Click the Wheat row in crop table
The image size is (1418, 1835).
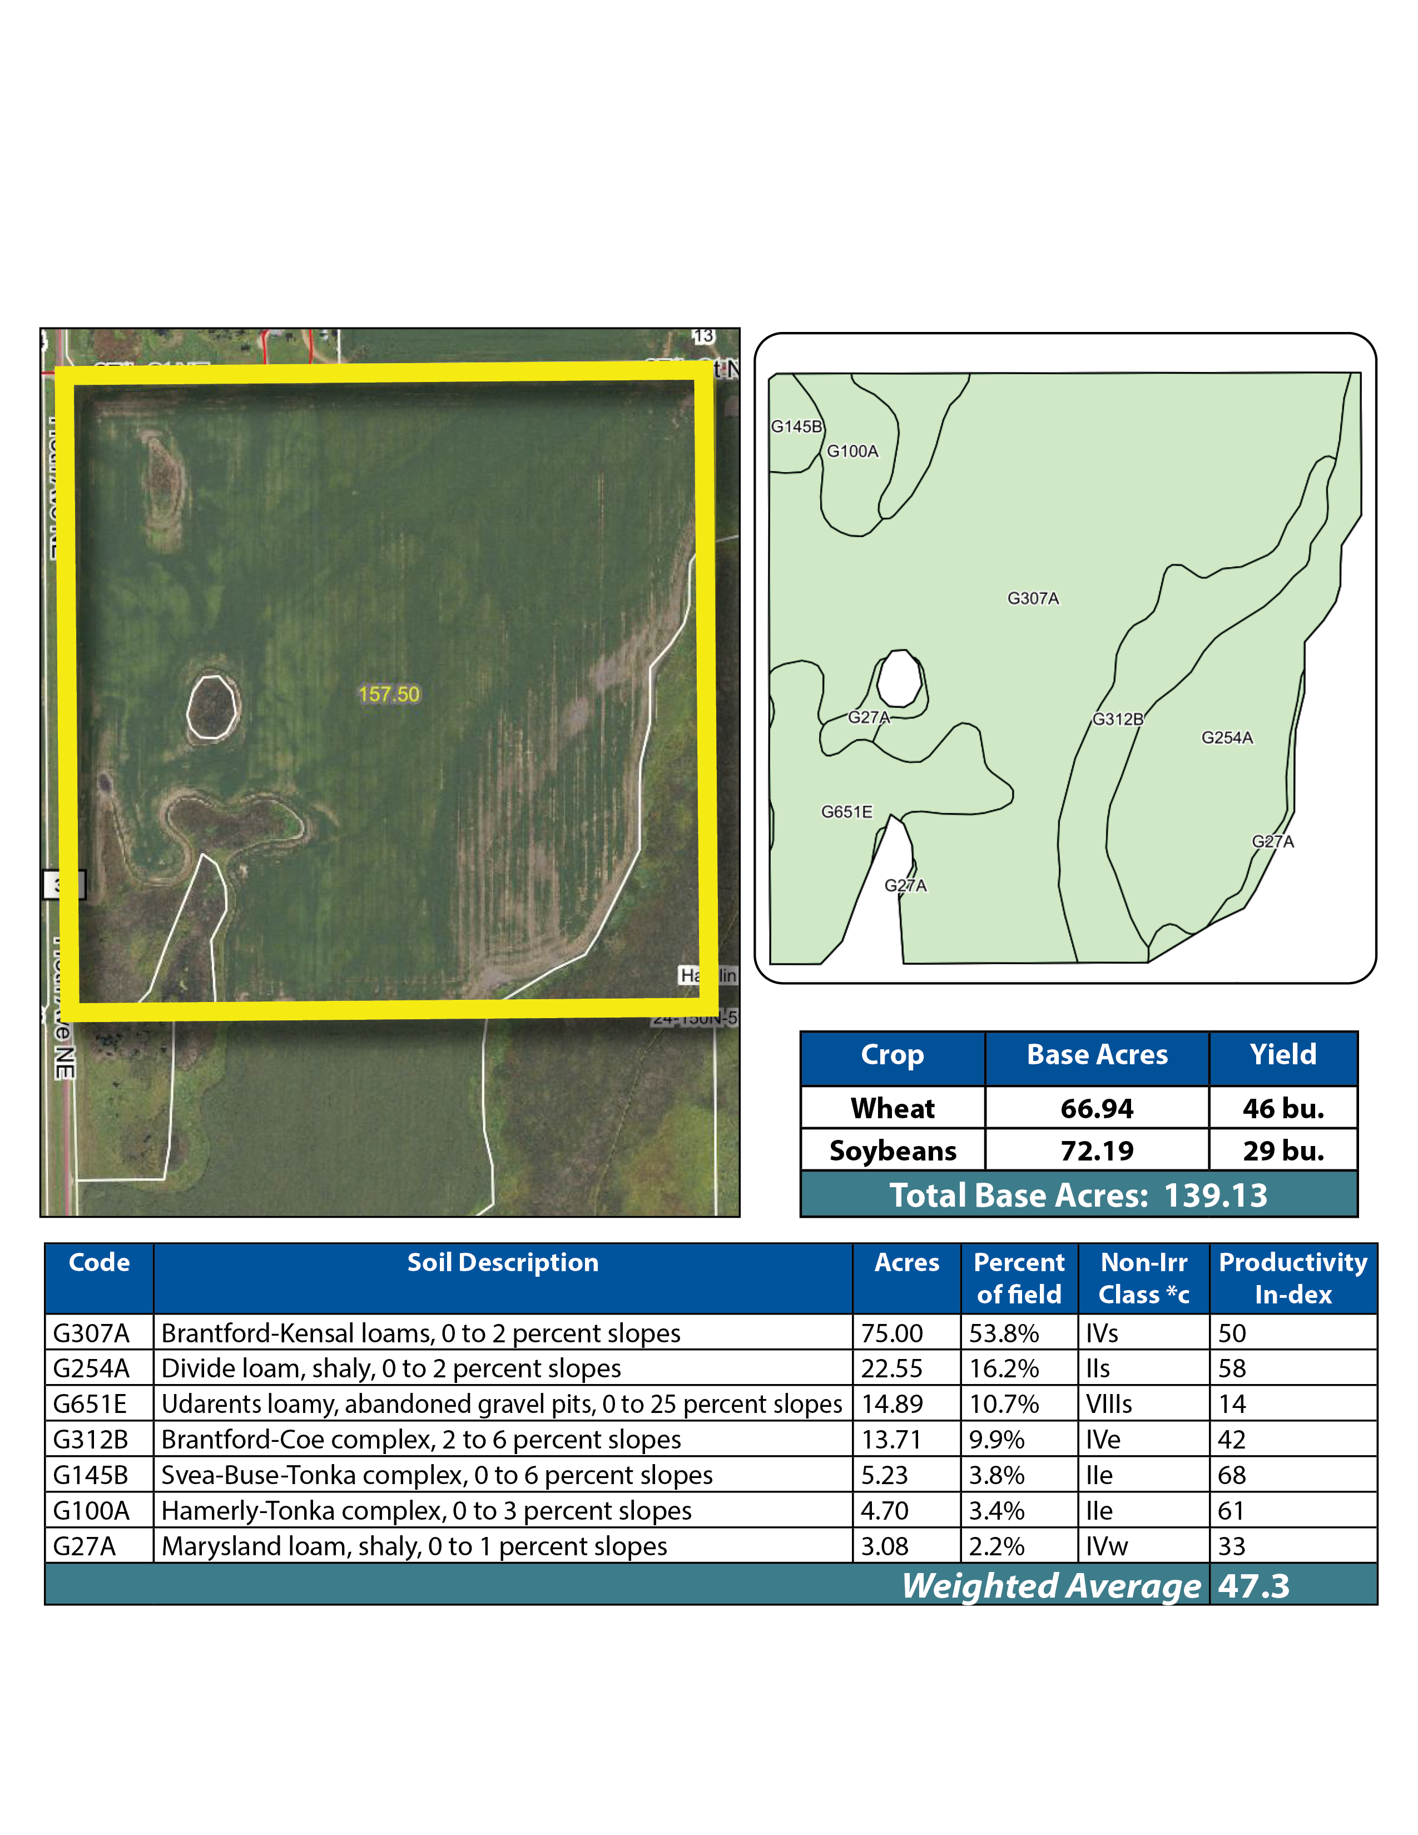892,1108
